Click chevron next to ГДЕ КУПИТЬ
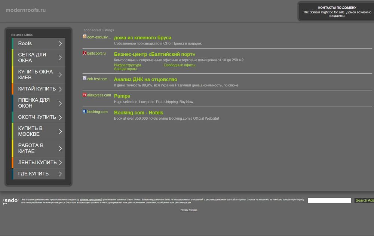Screen dimensions: 374x236 pyautogui.click(x=60, y=174)
